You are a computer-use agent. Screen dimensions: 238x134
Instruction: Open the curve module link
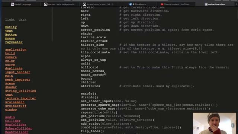(10, 65)
